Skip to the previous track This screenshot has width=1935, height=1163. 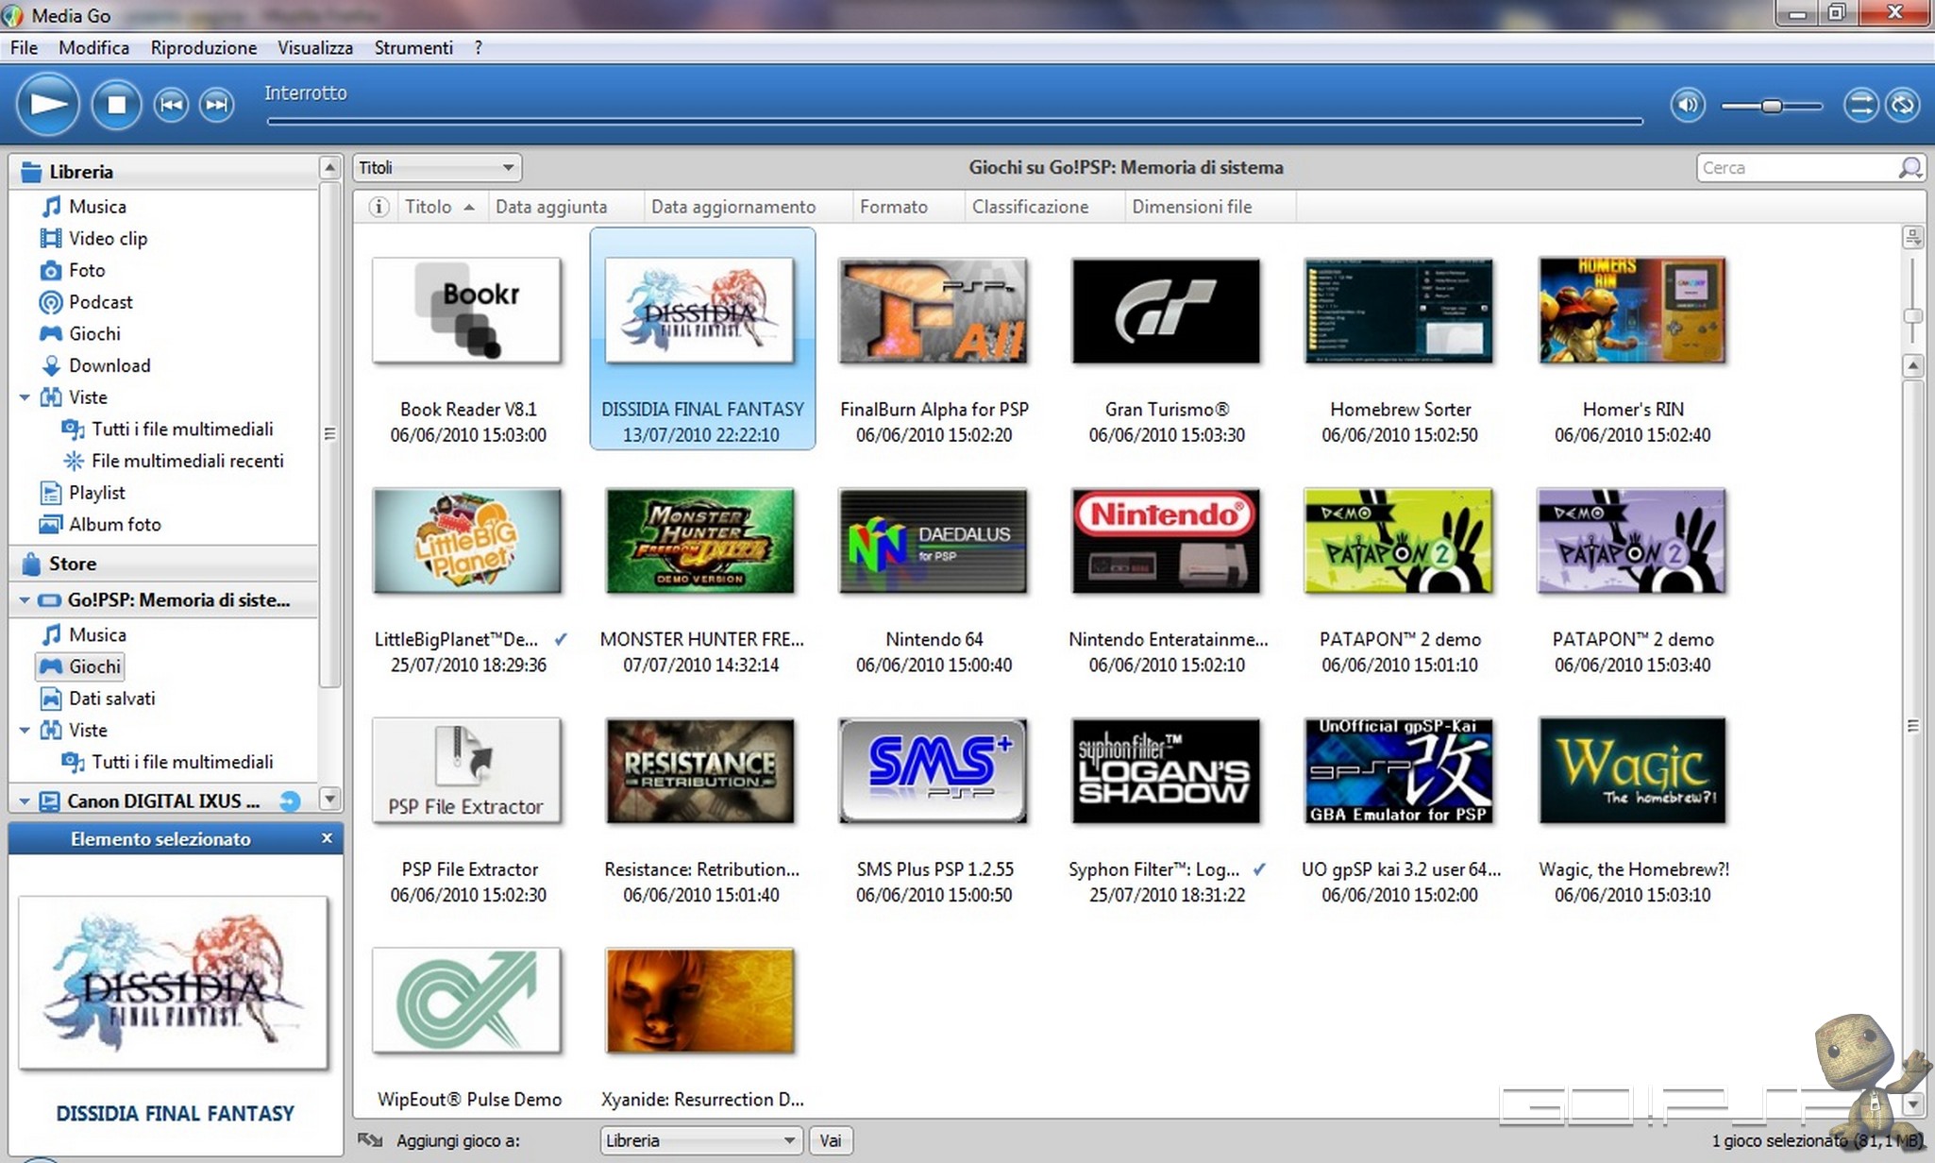tap(171, 104)
